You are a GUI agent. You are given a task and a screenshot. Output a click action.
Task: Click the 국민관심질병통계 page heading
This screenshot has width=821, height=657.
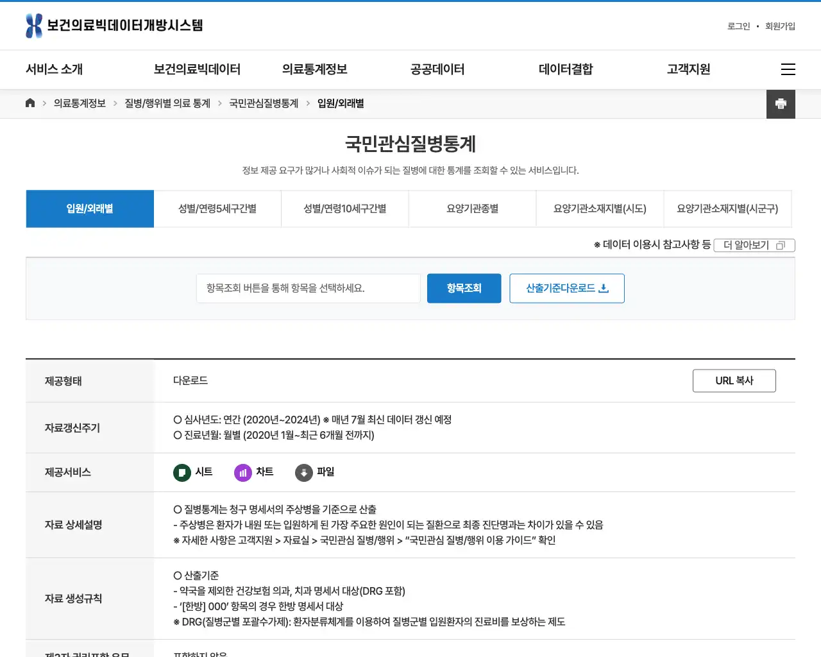[x=410, y=144]
